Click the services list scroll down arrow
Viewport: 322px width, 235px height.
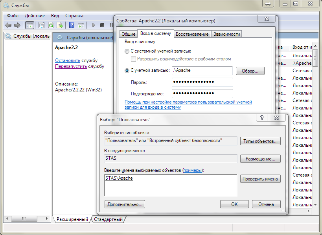(x=315, y=205)
